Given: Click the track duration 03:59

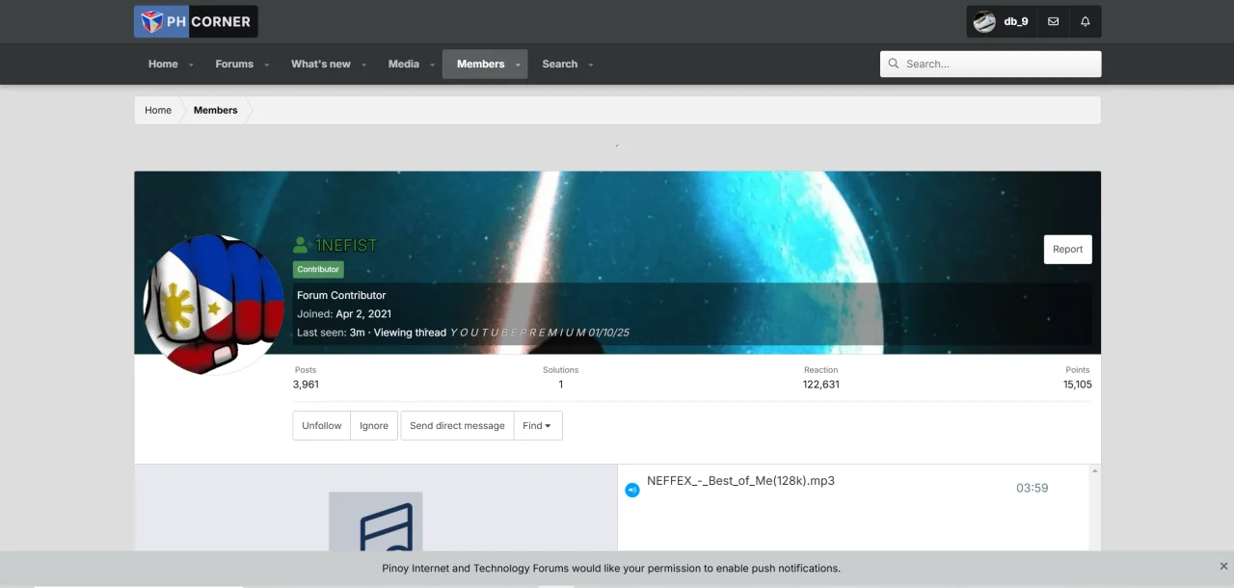Looking at the screenshot, I should tap(1032, 488).
